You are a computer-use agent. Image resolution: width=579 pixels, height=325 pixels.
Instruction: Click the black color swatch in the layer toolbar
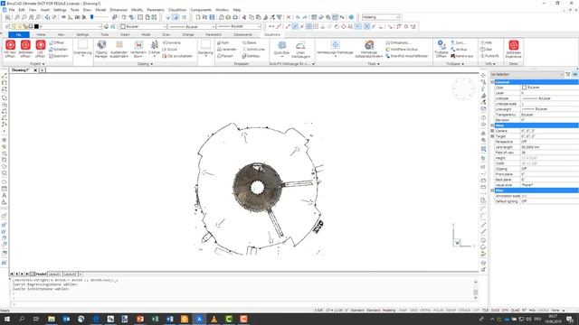coord(36,26)
